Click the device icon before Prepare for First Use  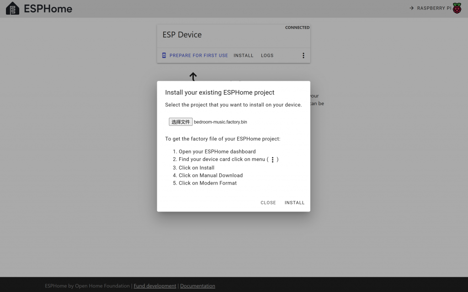pos(164,55)
